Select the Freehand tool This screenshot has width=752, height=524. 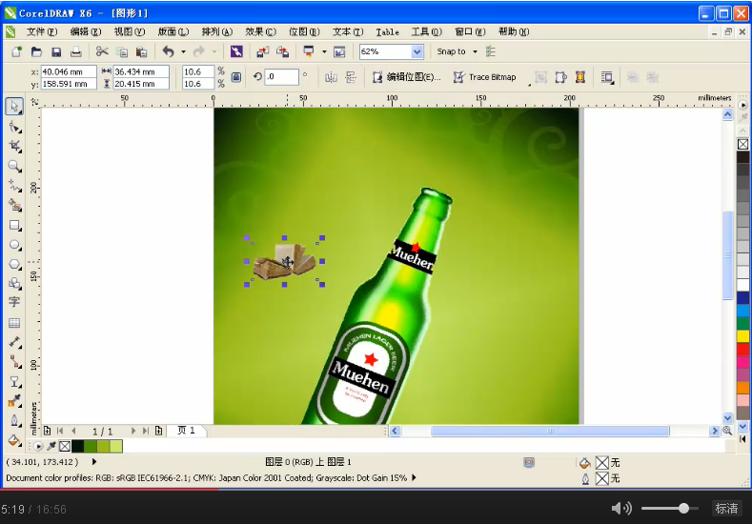[14, 186]
